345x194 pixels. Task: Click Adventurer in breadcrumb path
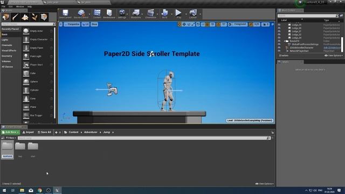point(91,132)
